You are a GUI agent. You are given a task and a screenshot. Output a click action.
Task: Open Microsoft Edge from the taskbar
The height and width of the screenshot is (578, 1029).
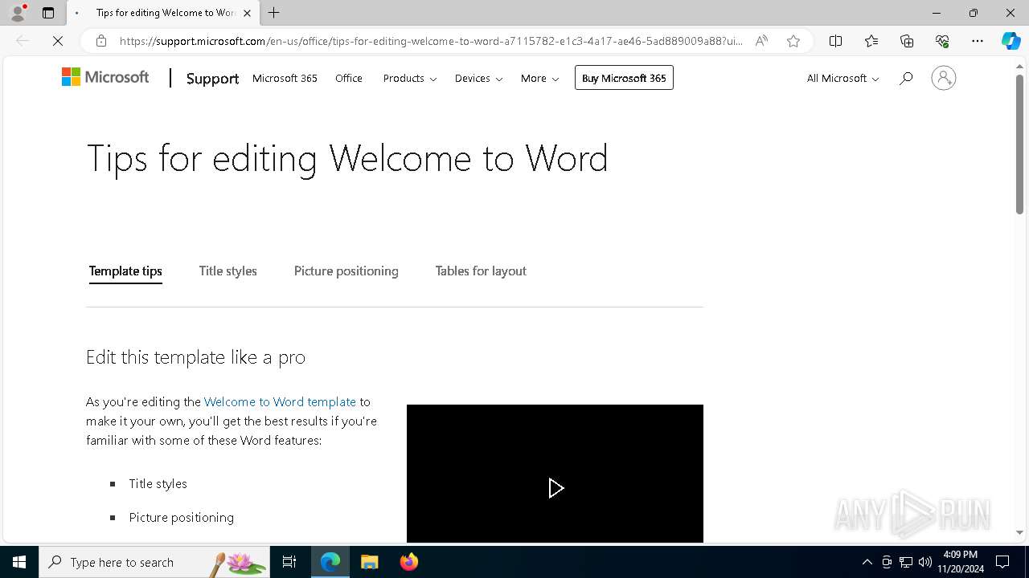point(330,562)
